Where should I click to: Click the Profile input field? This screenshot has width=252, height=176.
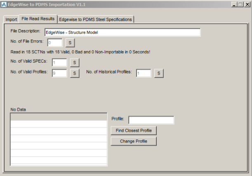pos(151,120)
